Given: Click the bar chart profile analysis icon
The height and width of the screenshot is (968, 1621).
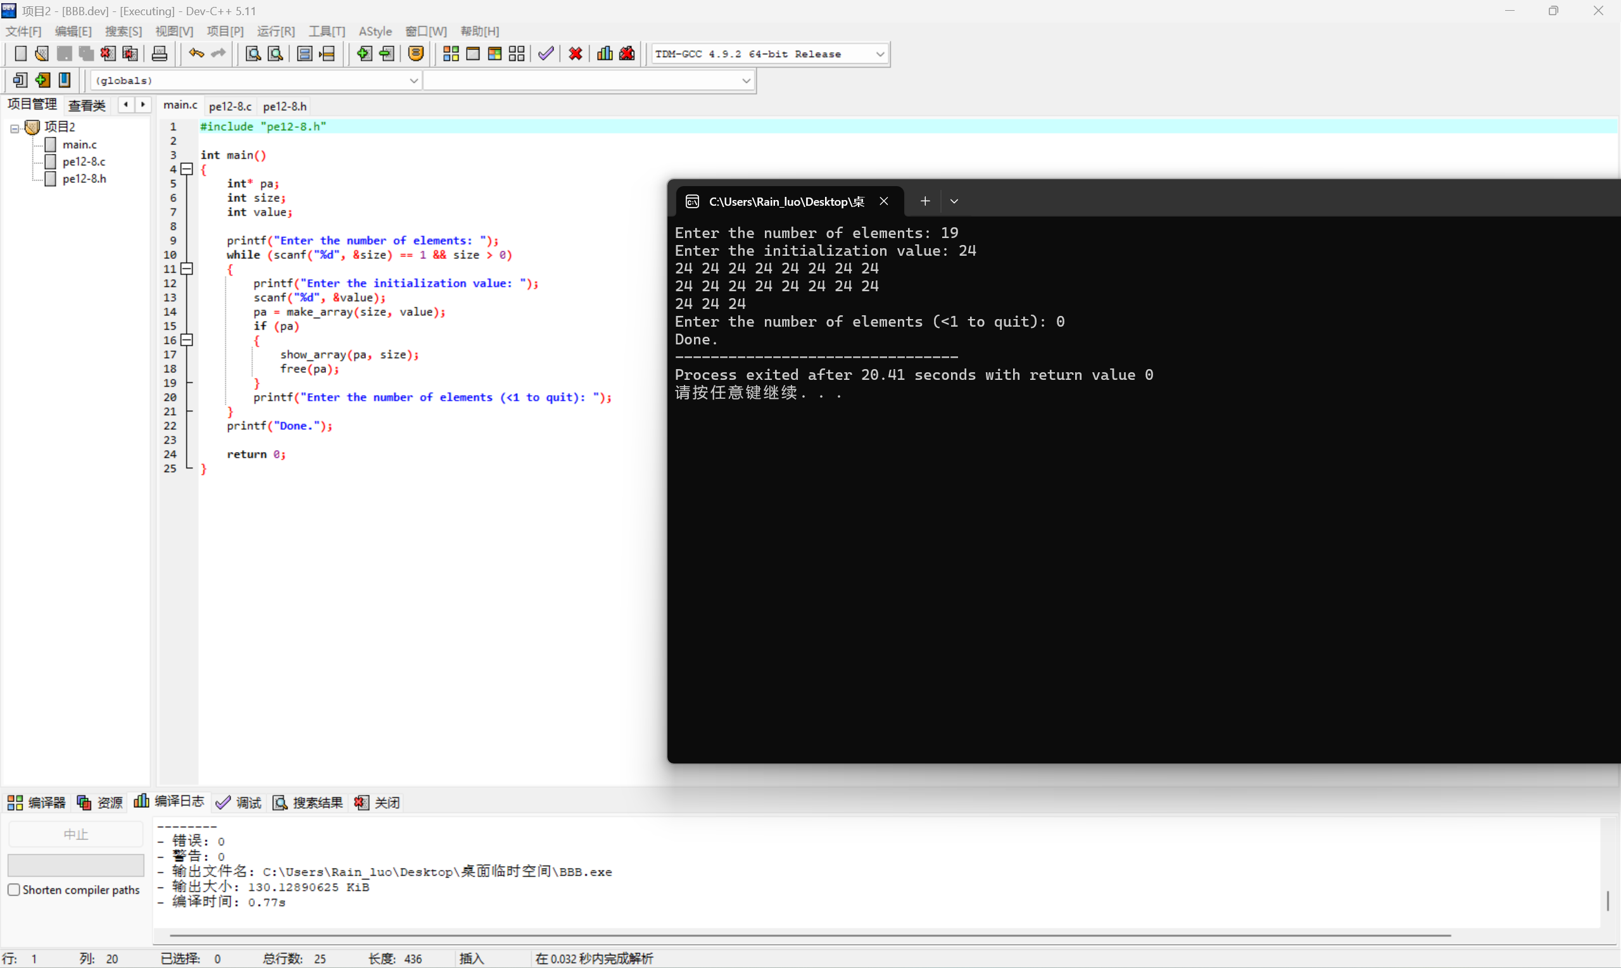Looking at the screenshot, I should [x=605, y=53].
